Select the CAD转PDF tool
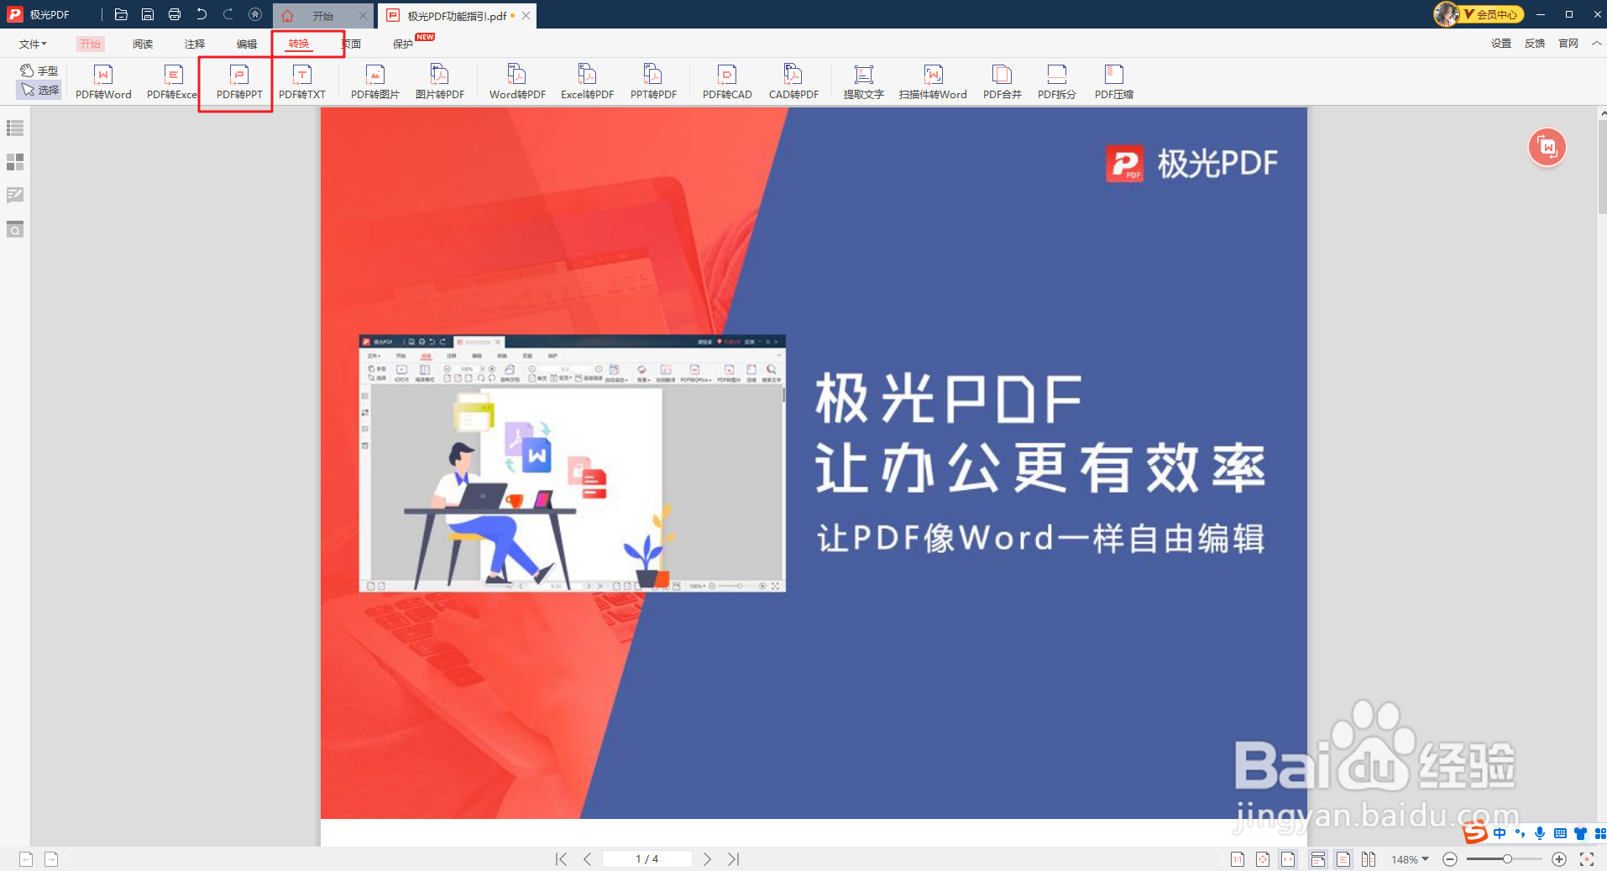1607x871 pixels. point(793,82)
